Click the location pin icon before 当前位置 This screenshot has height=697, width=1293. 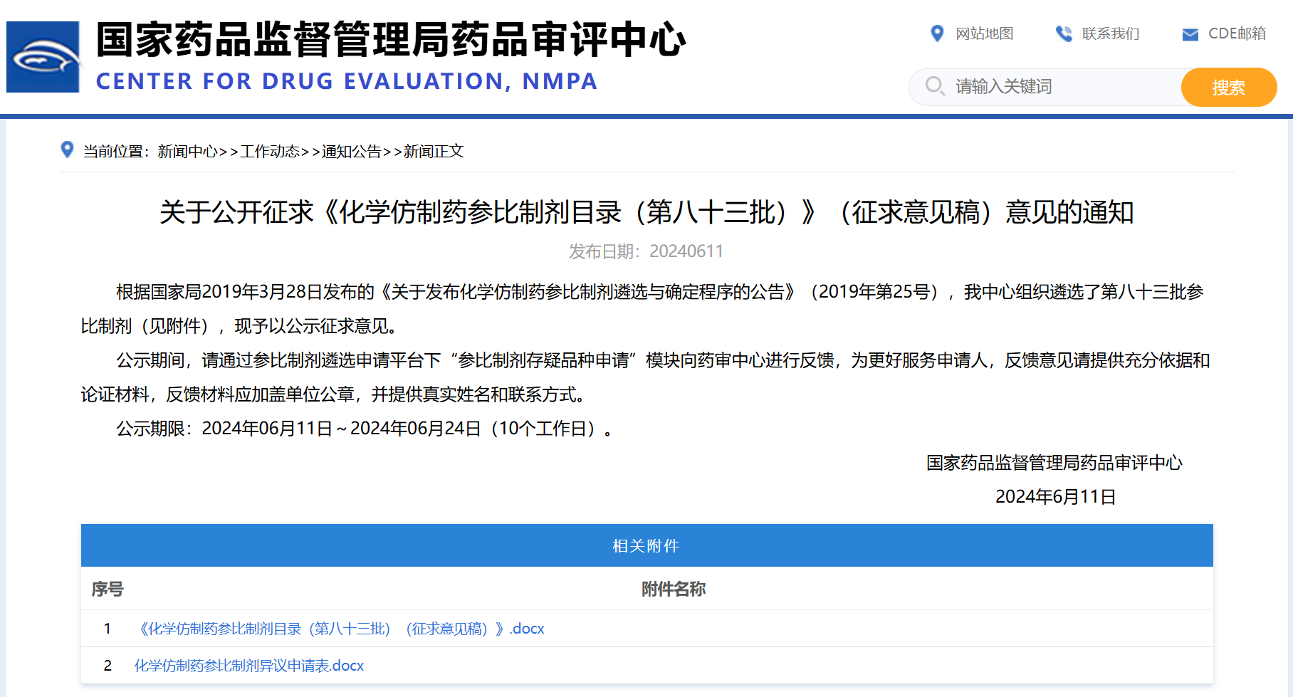(68, 150)
